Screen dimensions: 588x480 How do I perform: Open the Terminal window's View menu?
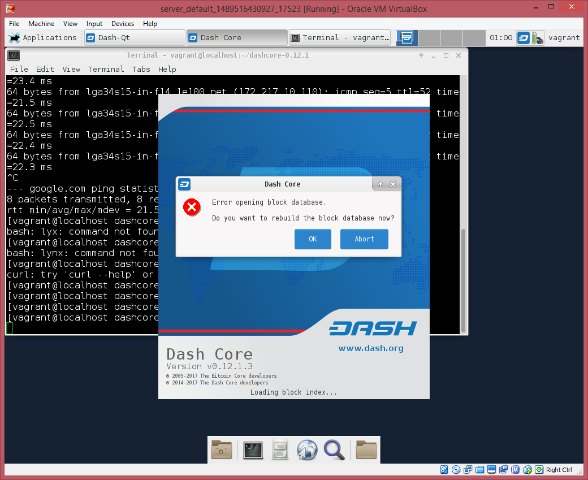point(71,69)
